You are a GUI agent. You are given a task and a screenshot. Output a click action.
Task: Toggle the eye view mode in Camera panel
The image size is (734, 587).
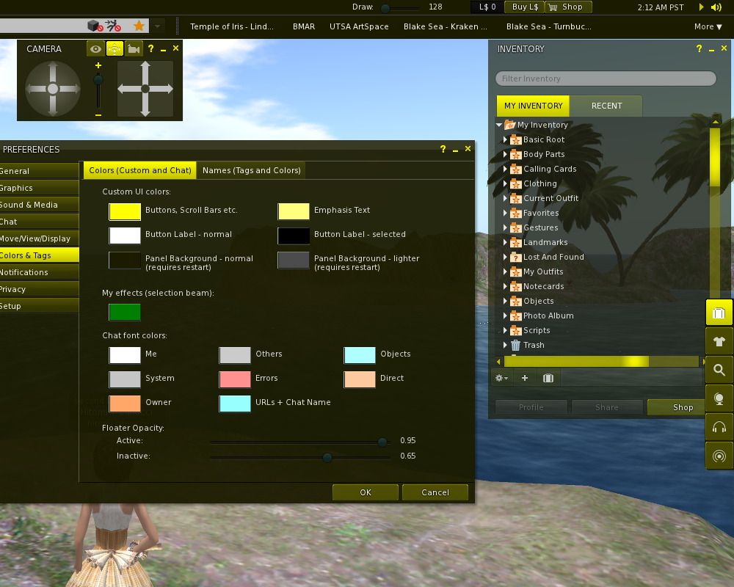(96, 49)
